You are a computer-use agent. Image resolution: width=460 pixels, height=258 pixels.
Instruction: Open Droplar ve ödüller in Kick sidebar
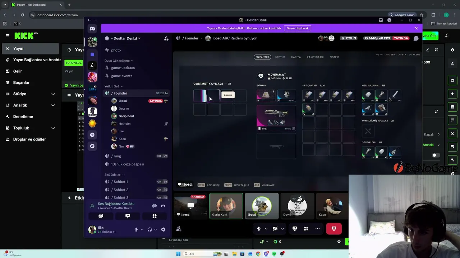[31, 139]
